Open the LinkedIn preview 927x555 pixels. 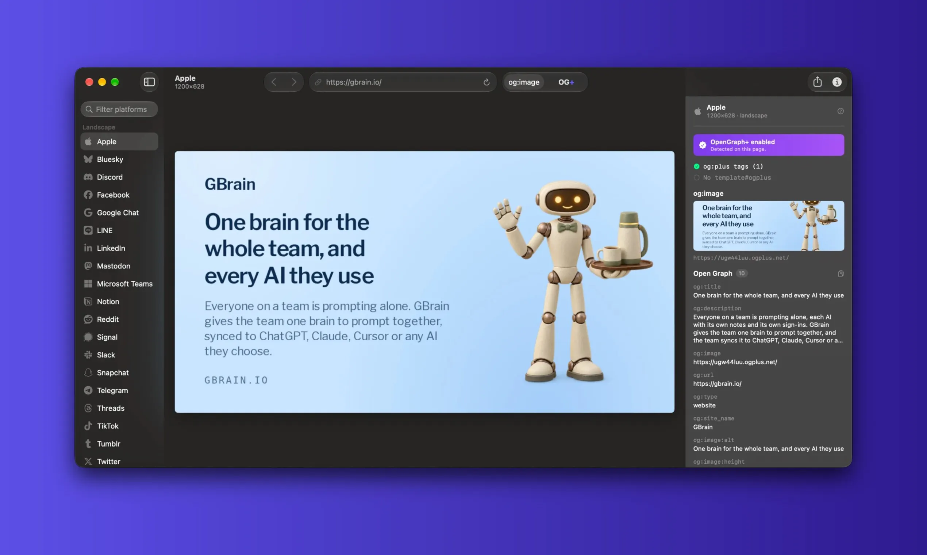tap(119, 248)
